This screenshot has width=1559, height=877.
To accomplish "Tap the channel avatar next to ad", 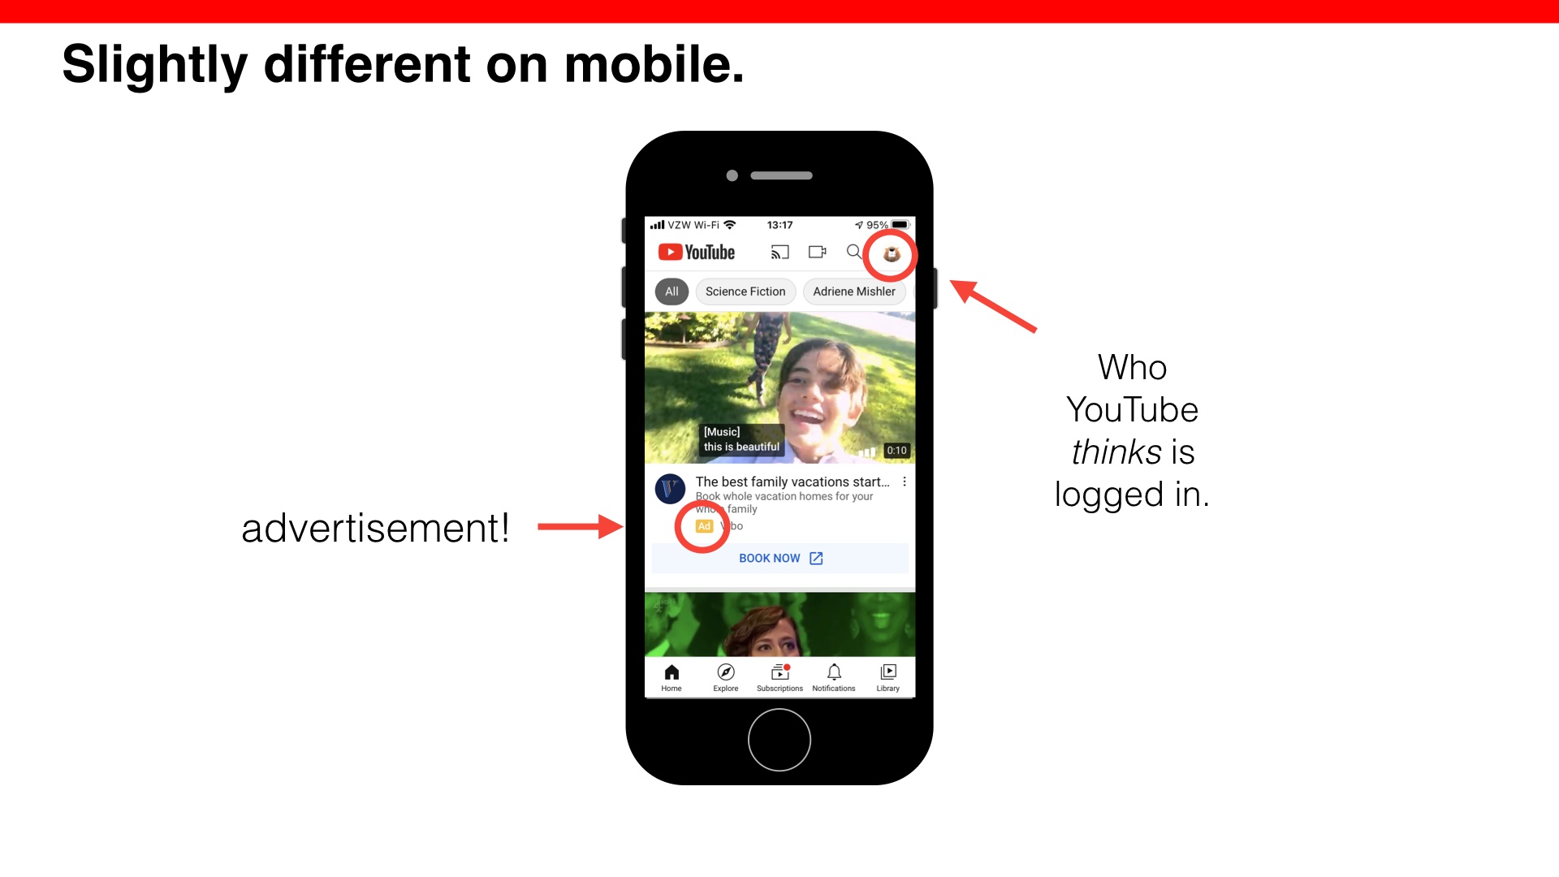I will [x=670, y=490].
